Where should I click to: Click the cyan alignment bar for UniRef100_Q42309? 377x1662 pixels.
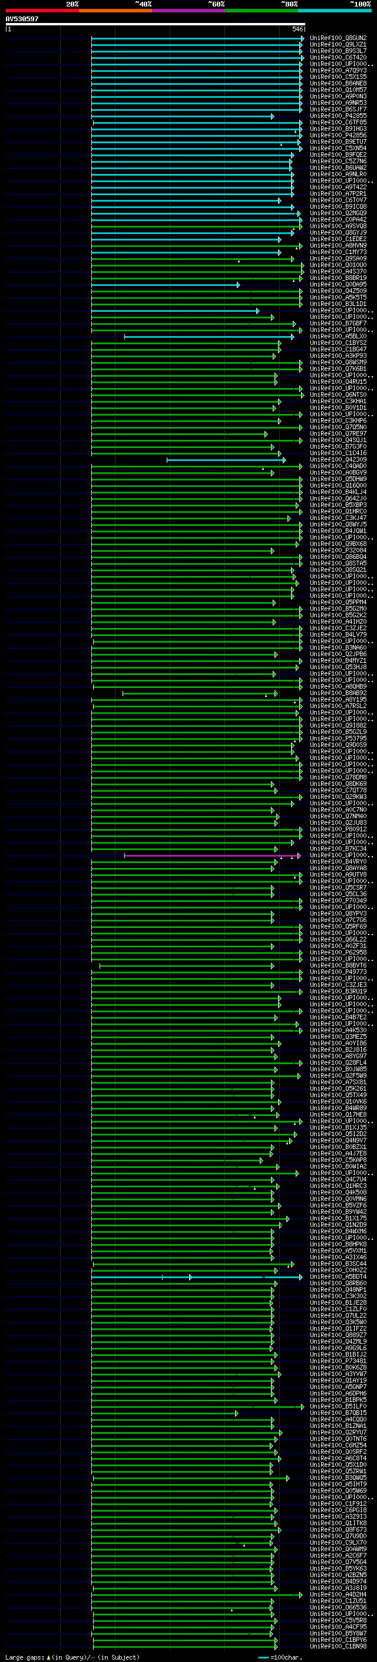[x=226, y=460]
